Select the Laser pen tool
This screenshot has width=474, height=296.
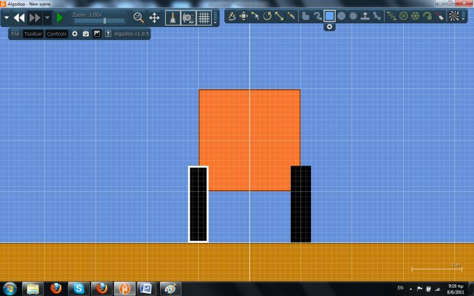tap(440, 16)
